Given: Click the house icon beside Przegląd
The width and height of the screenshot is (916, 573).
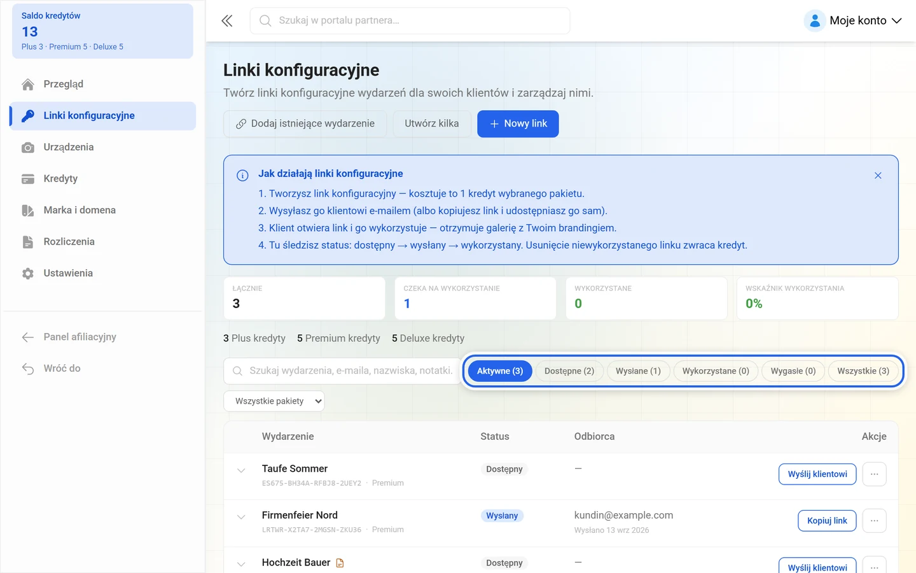Looking at the screenshot, I should pos(28,84).
